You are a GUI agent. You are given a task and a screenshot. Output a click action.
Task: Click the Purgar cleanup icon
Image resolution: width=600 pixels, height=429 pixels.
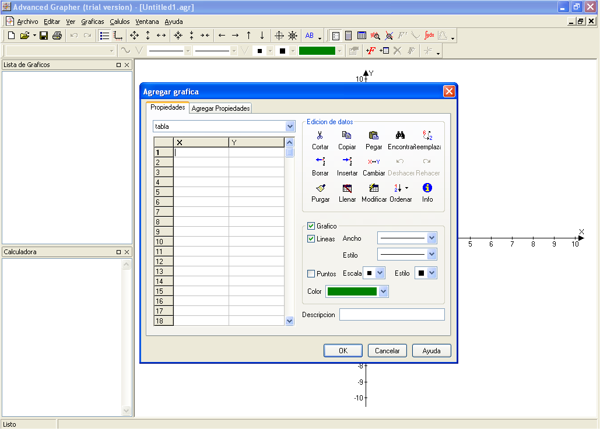click(320, 188)
